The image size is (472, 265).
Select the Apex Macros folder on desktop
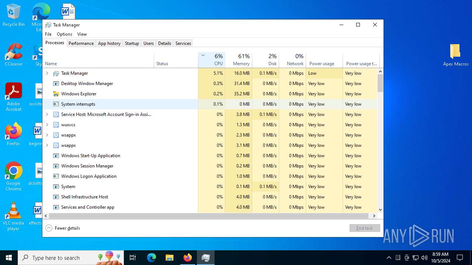click(x=456, y=55)
